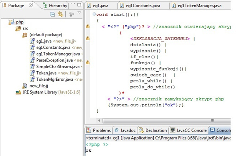Open TokenMgrError.java in tree

59,79
